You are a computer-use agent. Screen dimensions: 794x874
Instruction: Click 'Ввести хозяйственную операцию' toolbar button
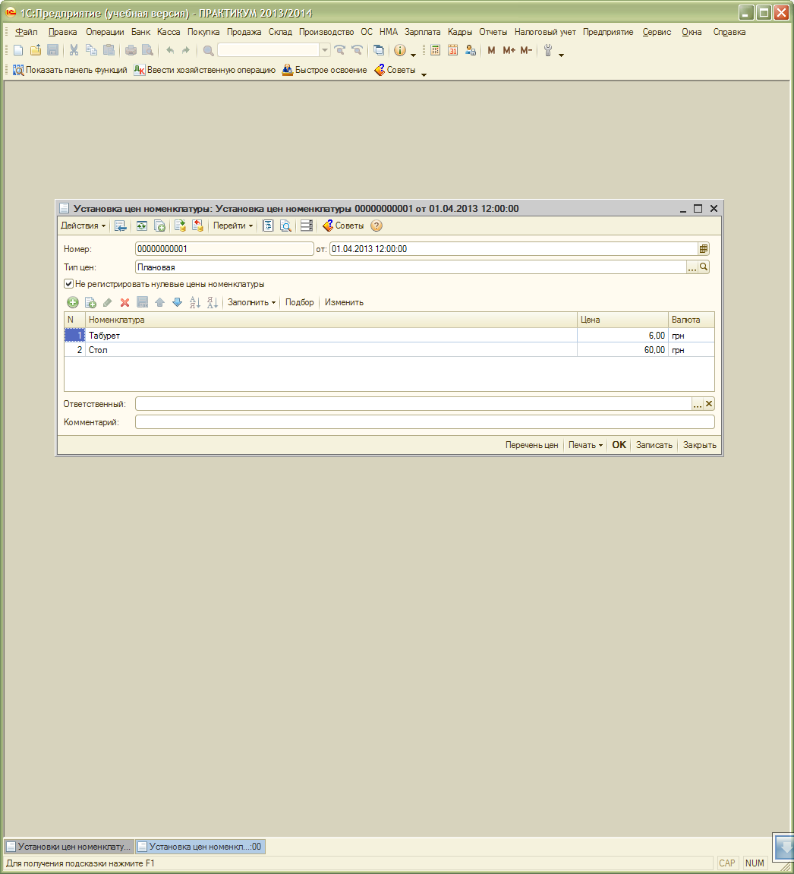tap(205, 70)
